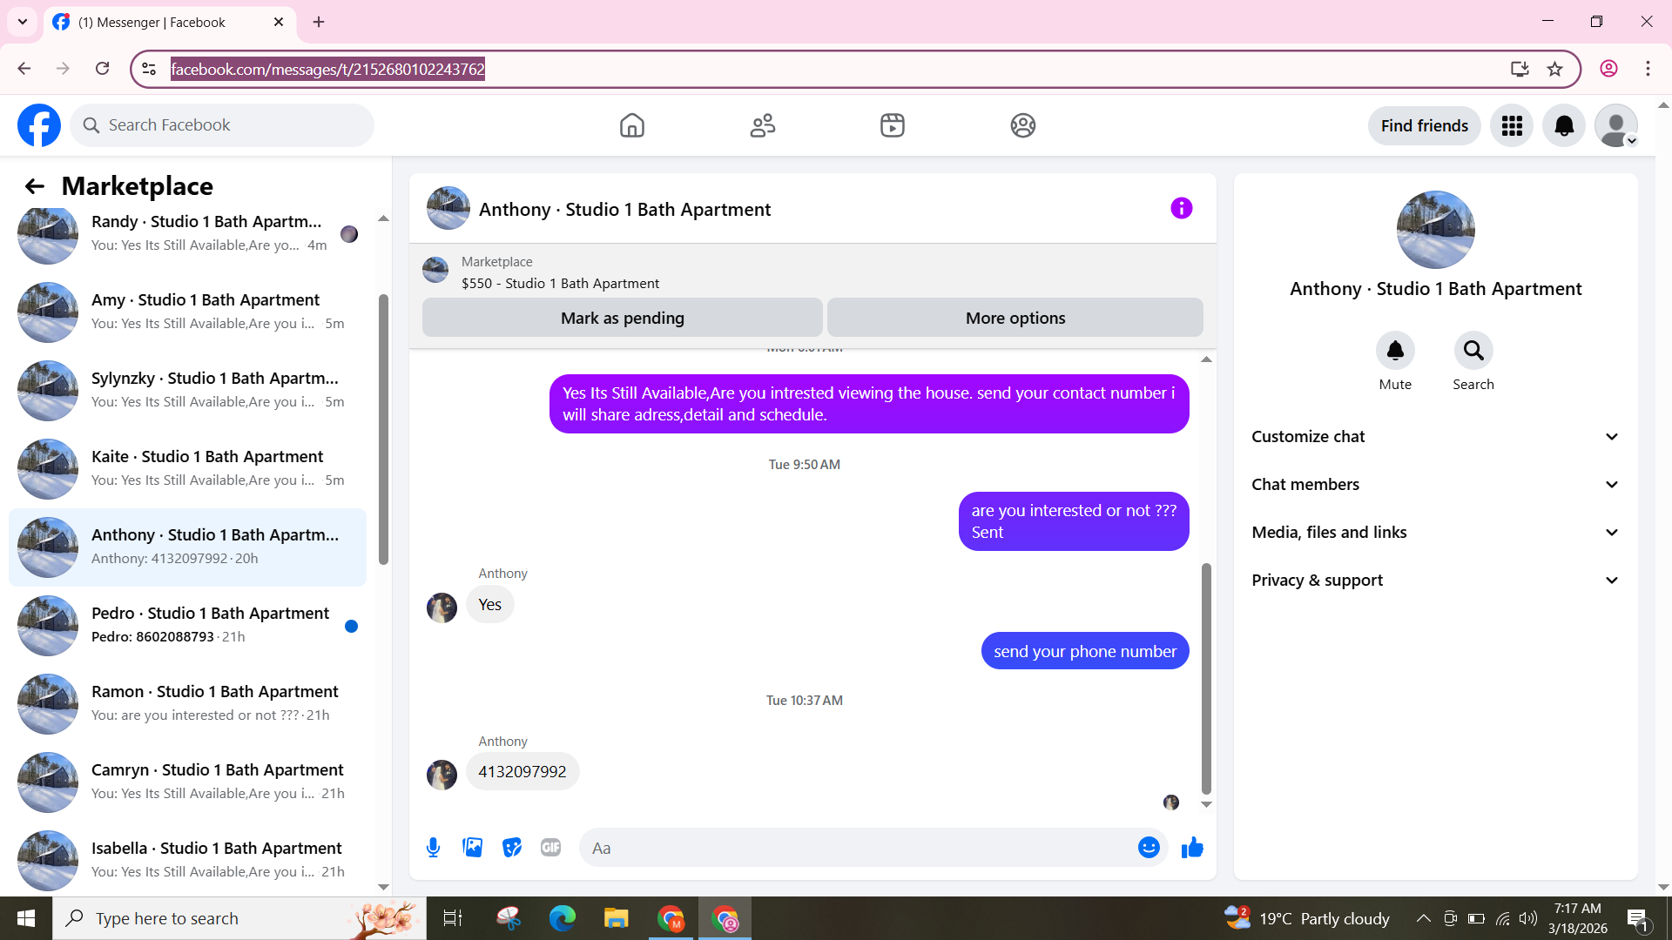Open the emoji picker in message box
Screen dimensions: 1672x940
coord(1149,848)
